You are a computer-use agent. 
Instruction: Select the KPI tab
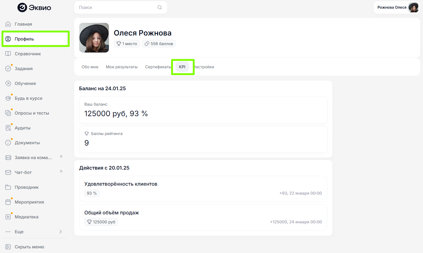tap(182, 67)
